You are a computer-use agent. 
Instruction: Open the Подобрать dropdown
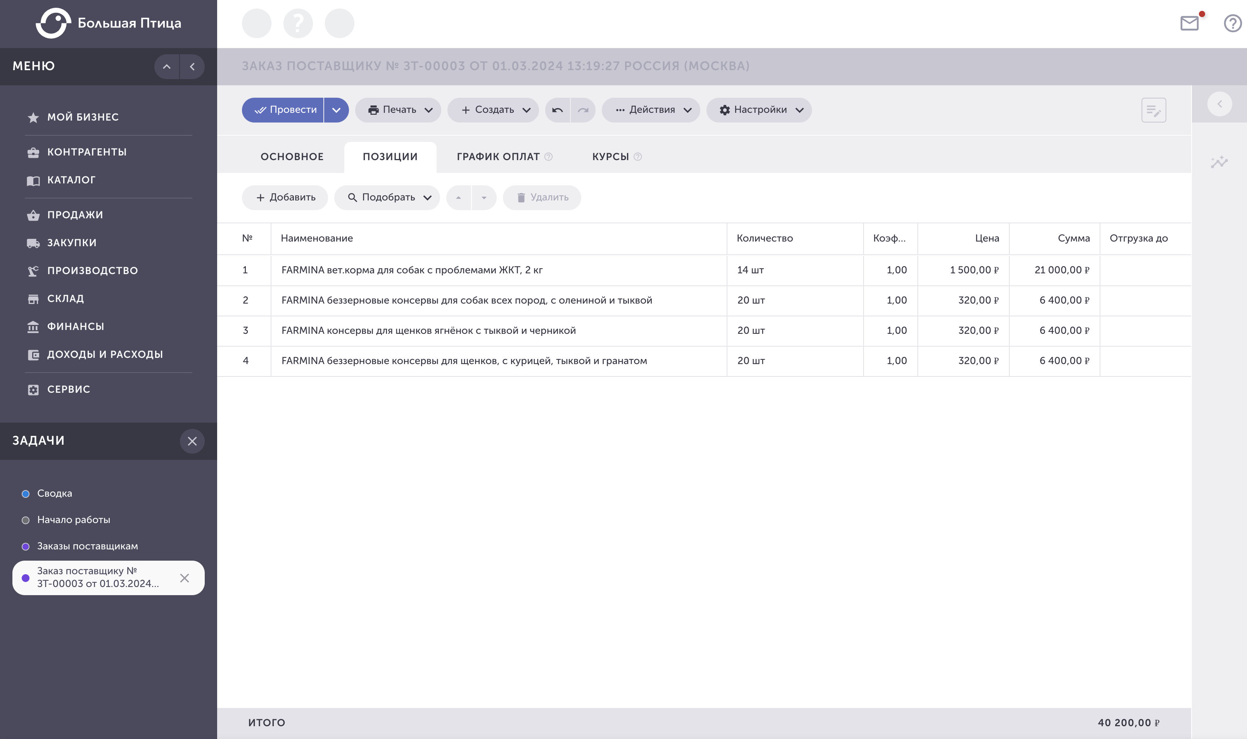(387, 198)
